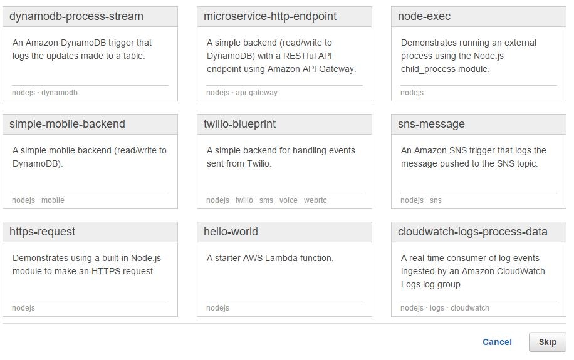Click the cloudwatch tag
This screenshot has height=360, width=574.
(470, 308)
